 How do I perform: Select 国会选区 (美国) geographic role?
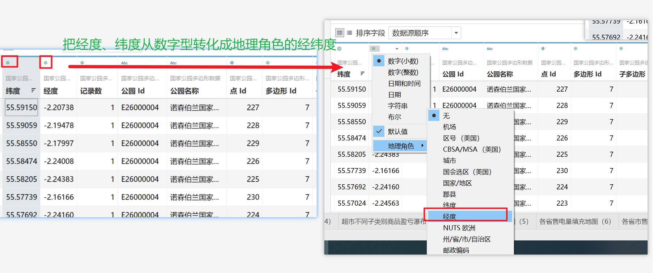(471, 172)
